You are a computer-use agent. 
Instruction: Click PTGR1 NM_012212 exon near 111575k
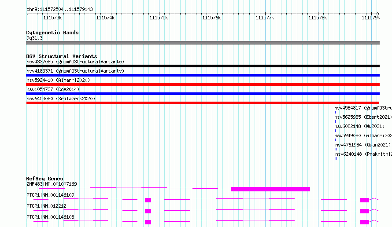coord(148,211)
